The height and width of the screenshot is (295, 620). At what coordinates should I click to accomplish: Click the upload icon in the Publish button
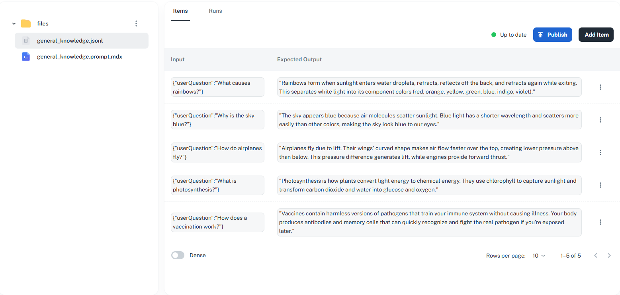click(540, 35)
